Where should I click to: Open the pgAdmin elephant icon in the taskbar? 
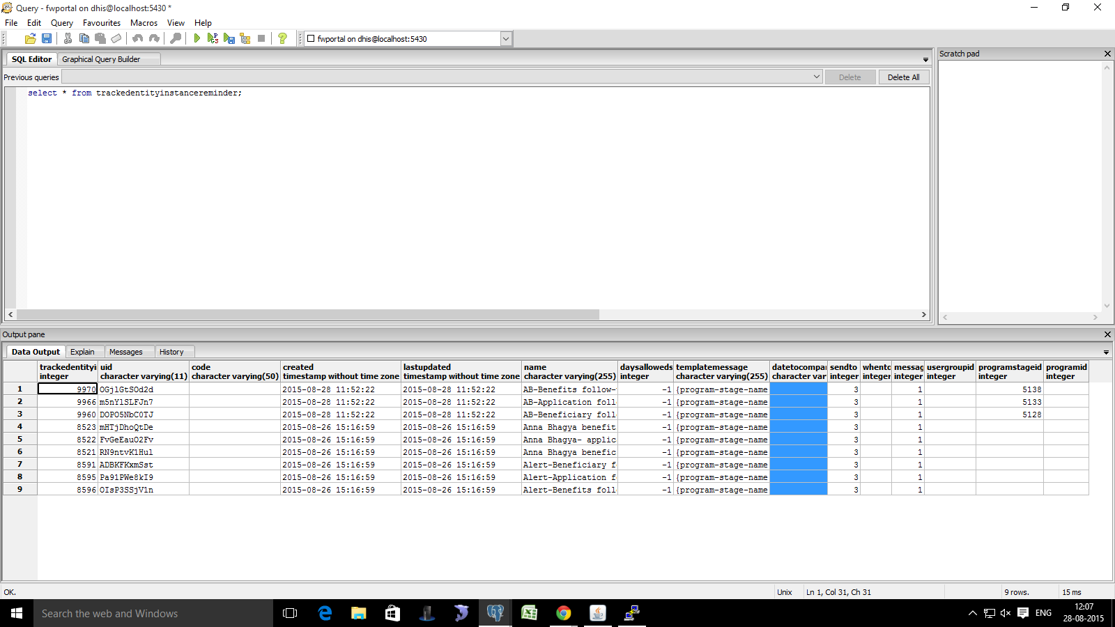pos(495,613)
